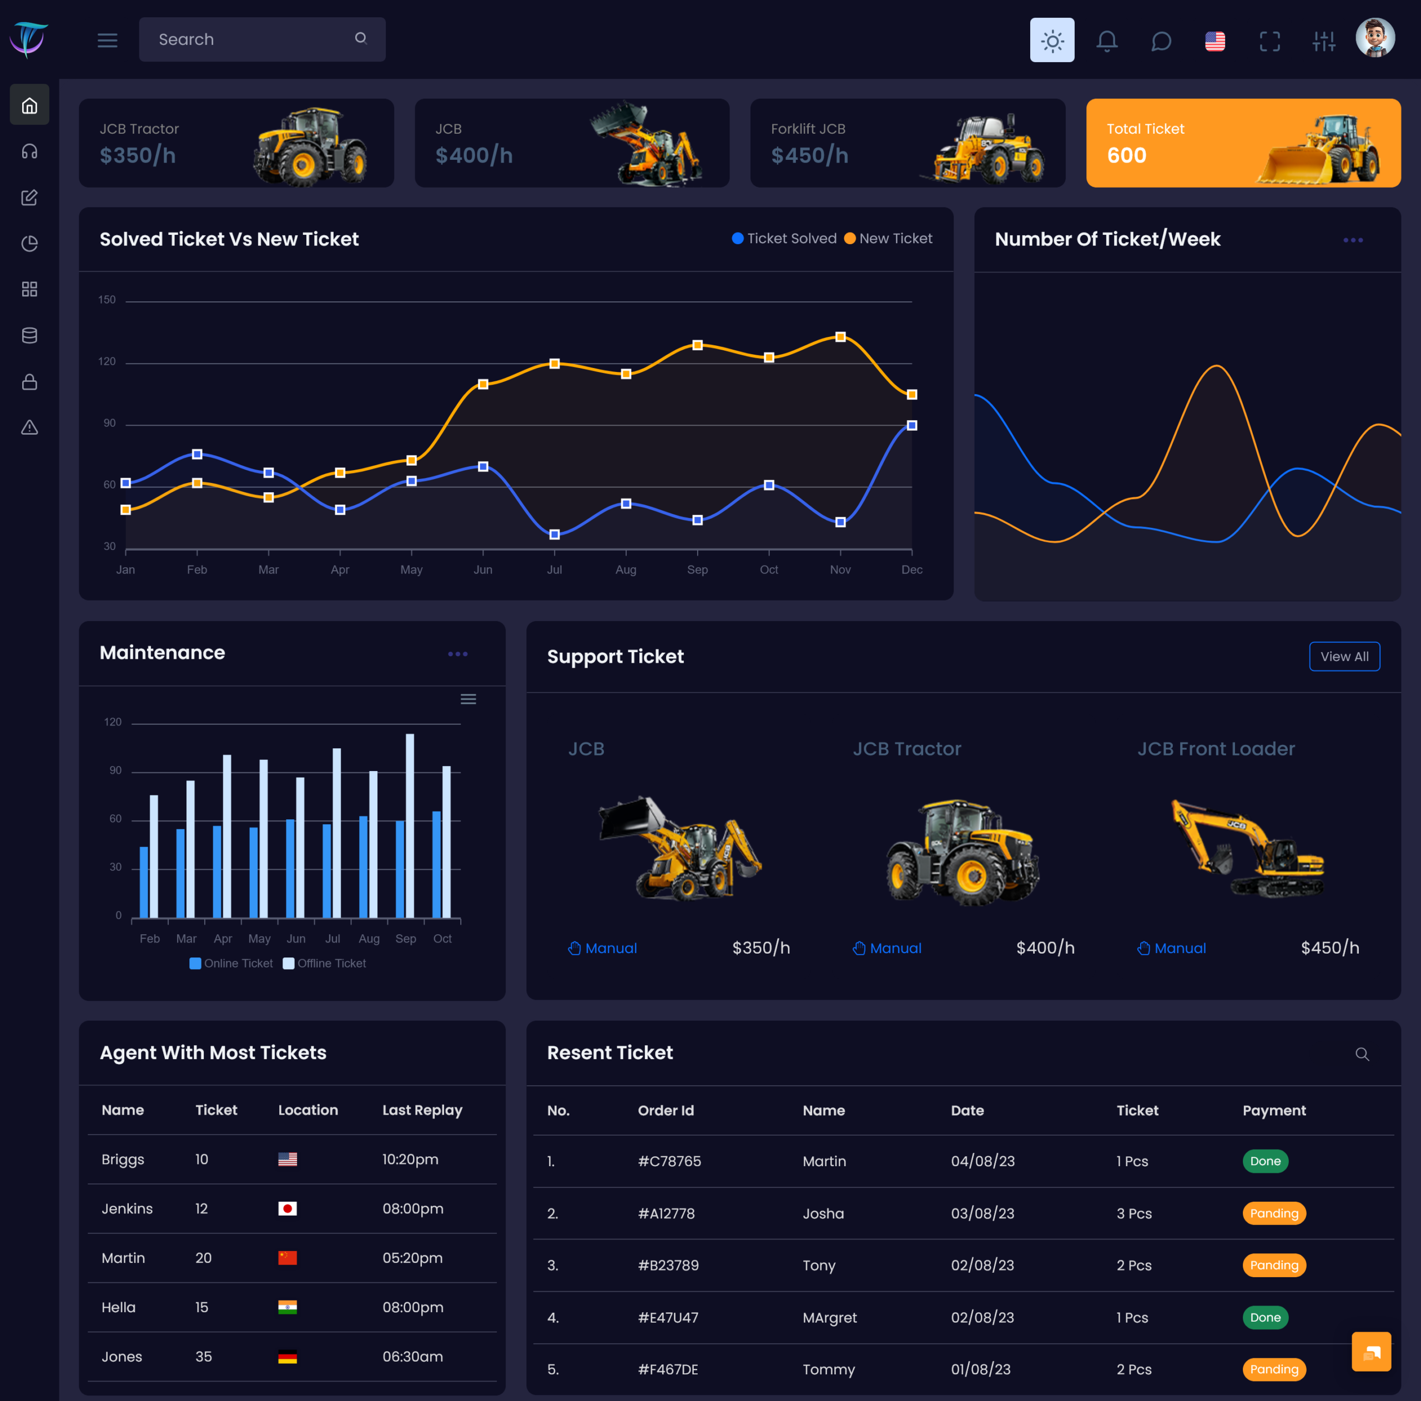Open the notifications bell

[x=1106, y=41]
